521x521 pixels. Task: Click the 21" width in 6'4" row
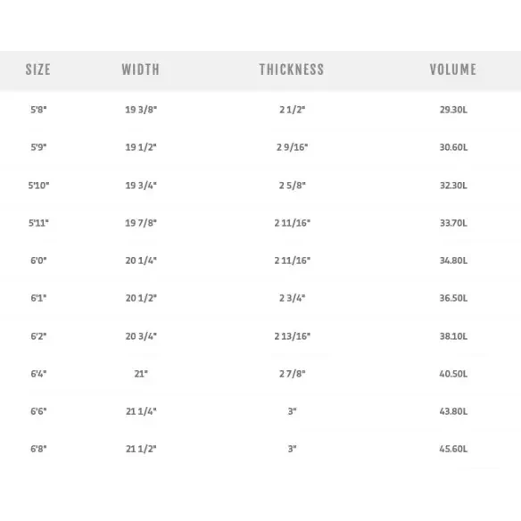click(141, 374)
